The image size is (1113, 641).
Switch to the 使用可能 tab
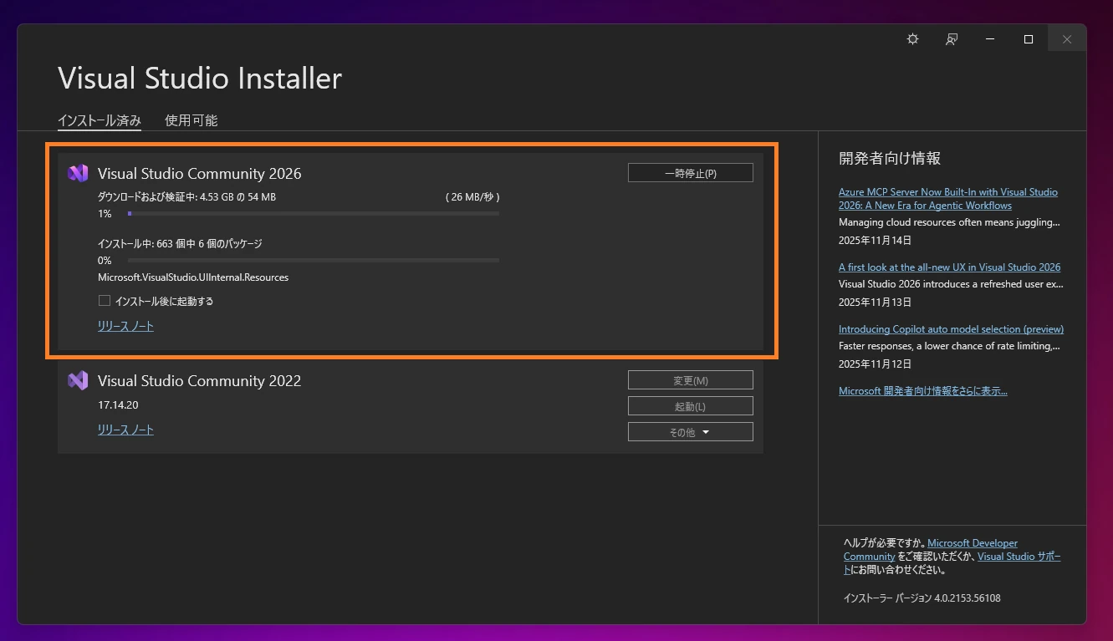pyautogui.click(x=191, y=120)
